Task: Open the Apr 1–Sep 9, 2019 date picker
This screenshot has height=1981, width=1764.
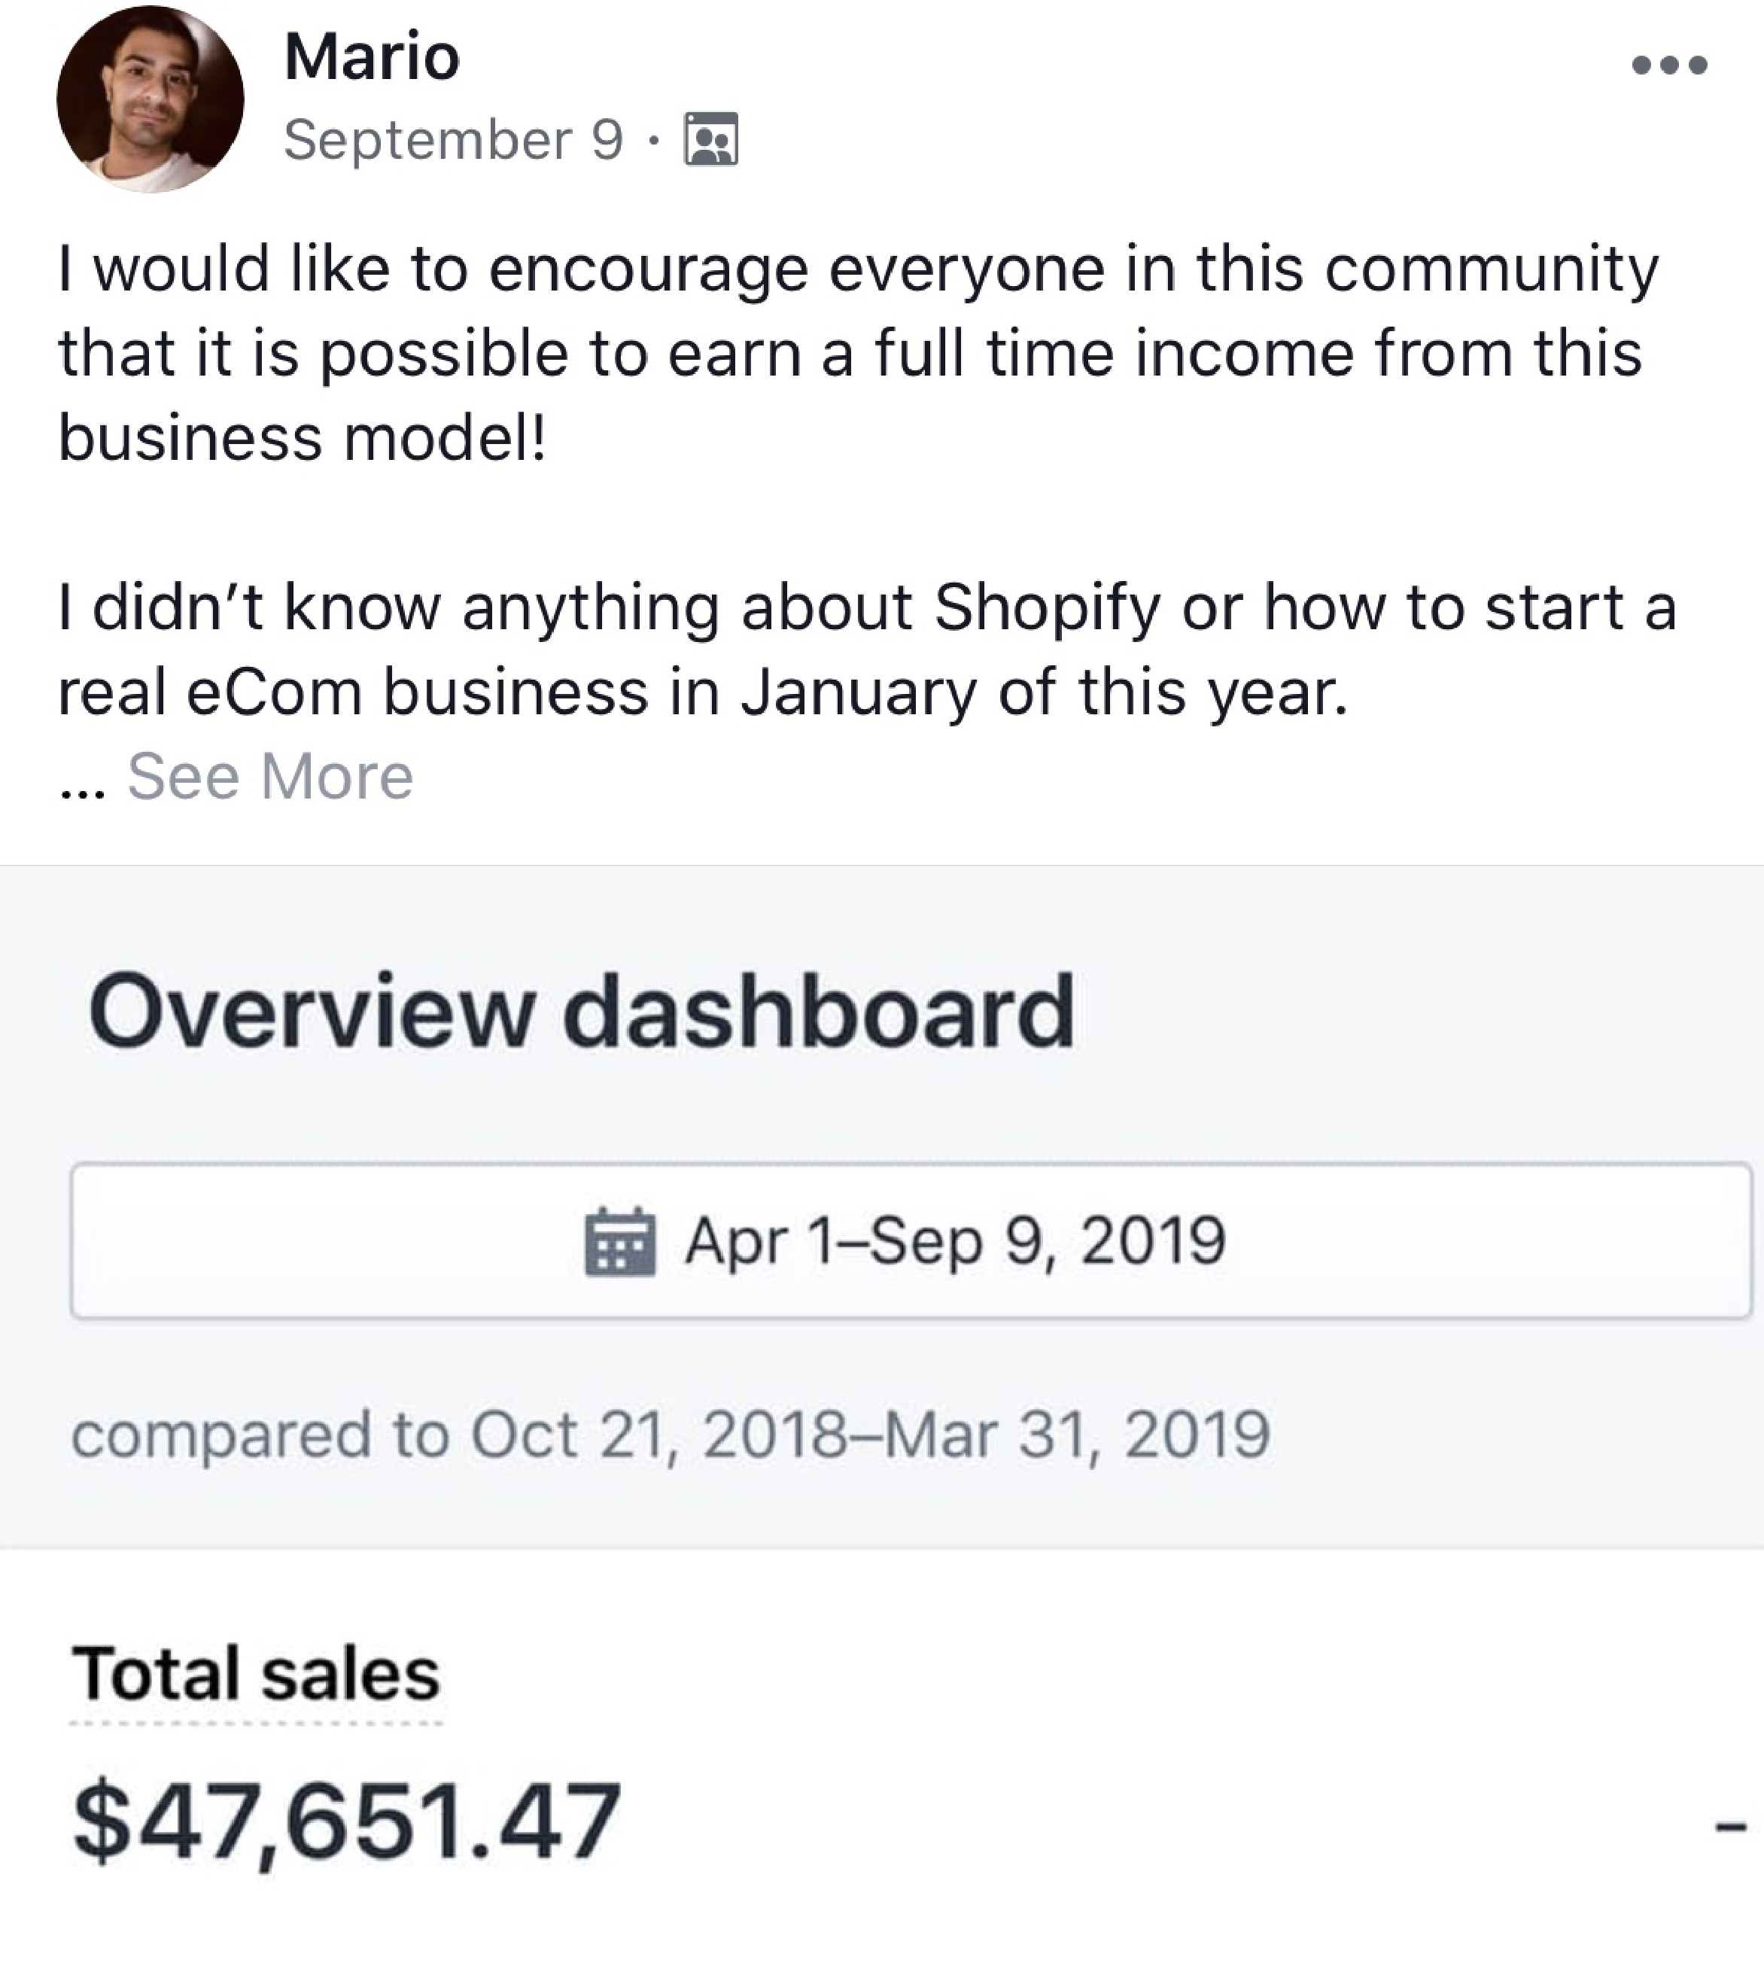Action: click(x=910, y=1240)
